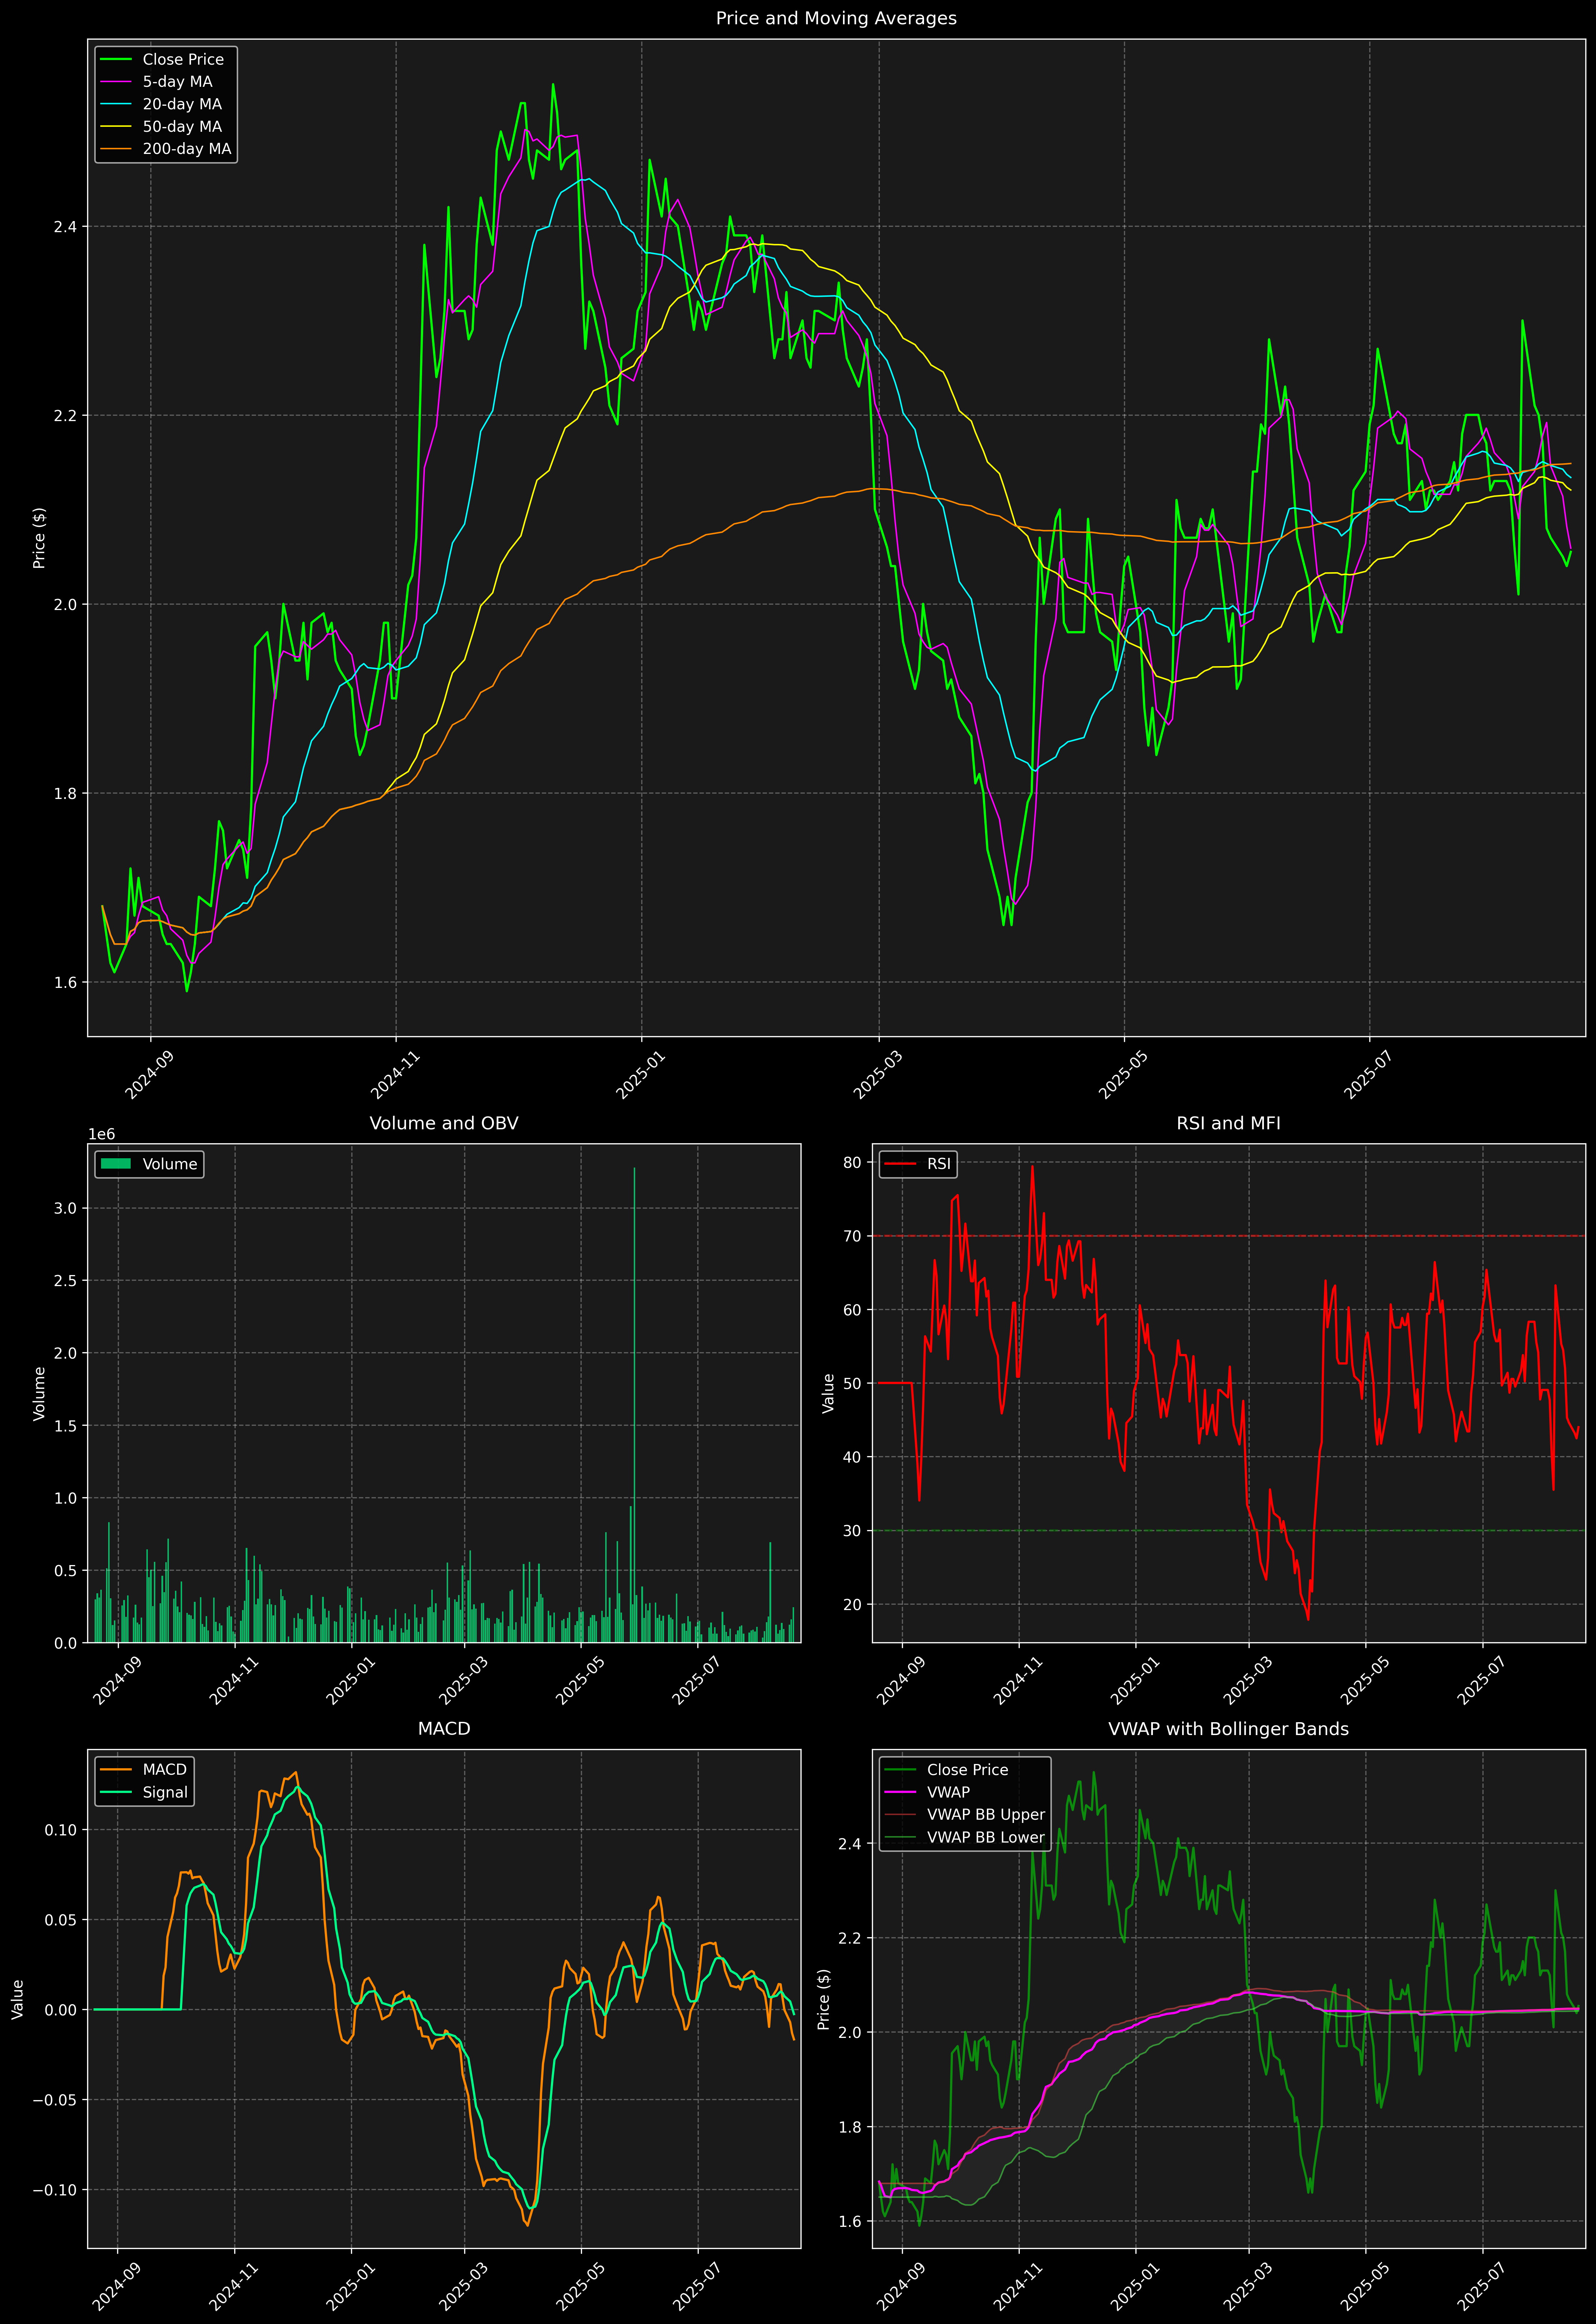Click the tallest volume spike bar
The height and width of the screenshot is (2324, 1596).
click(634, 1400)
